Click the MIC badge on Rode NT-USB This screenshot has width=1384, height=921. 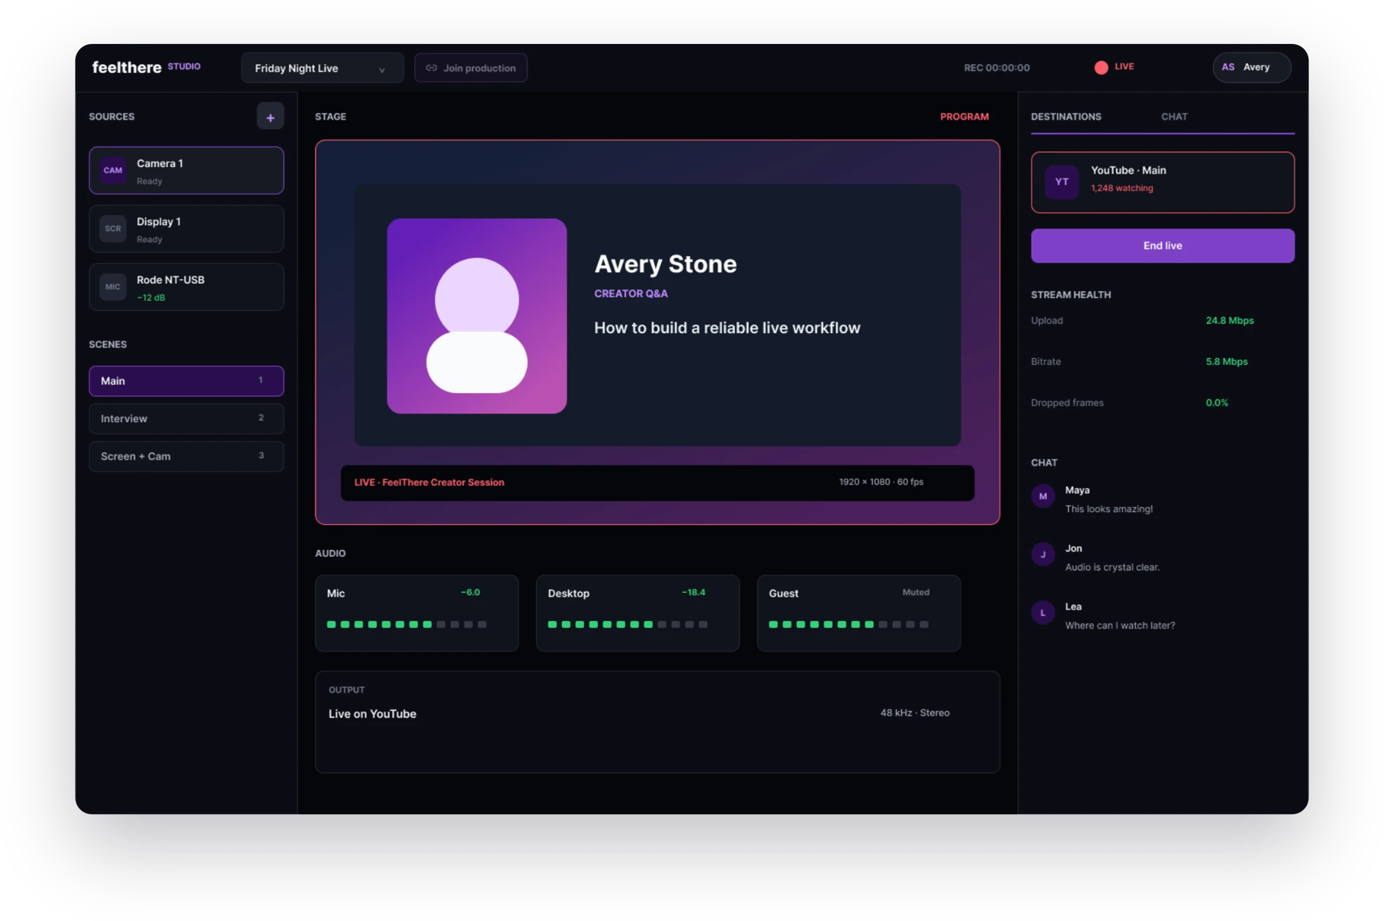point(113,287)
